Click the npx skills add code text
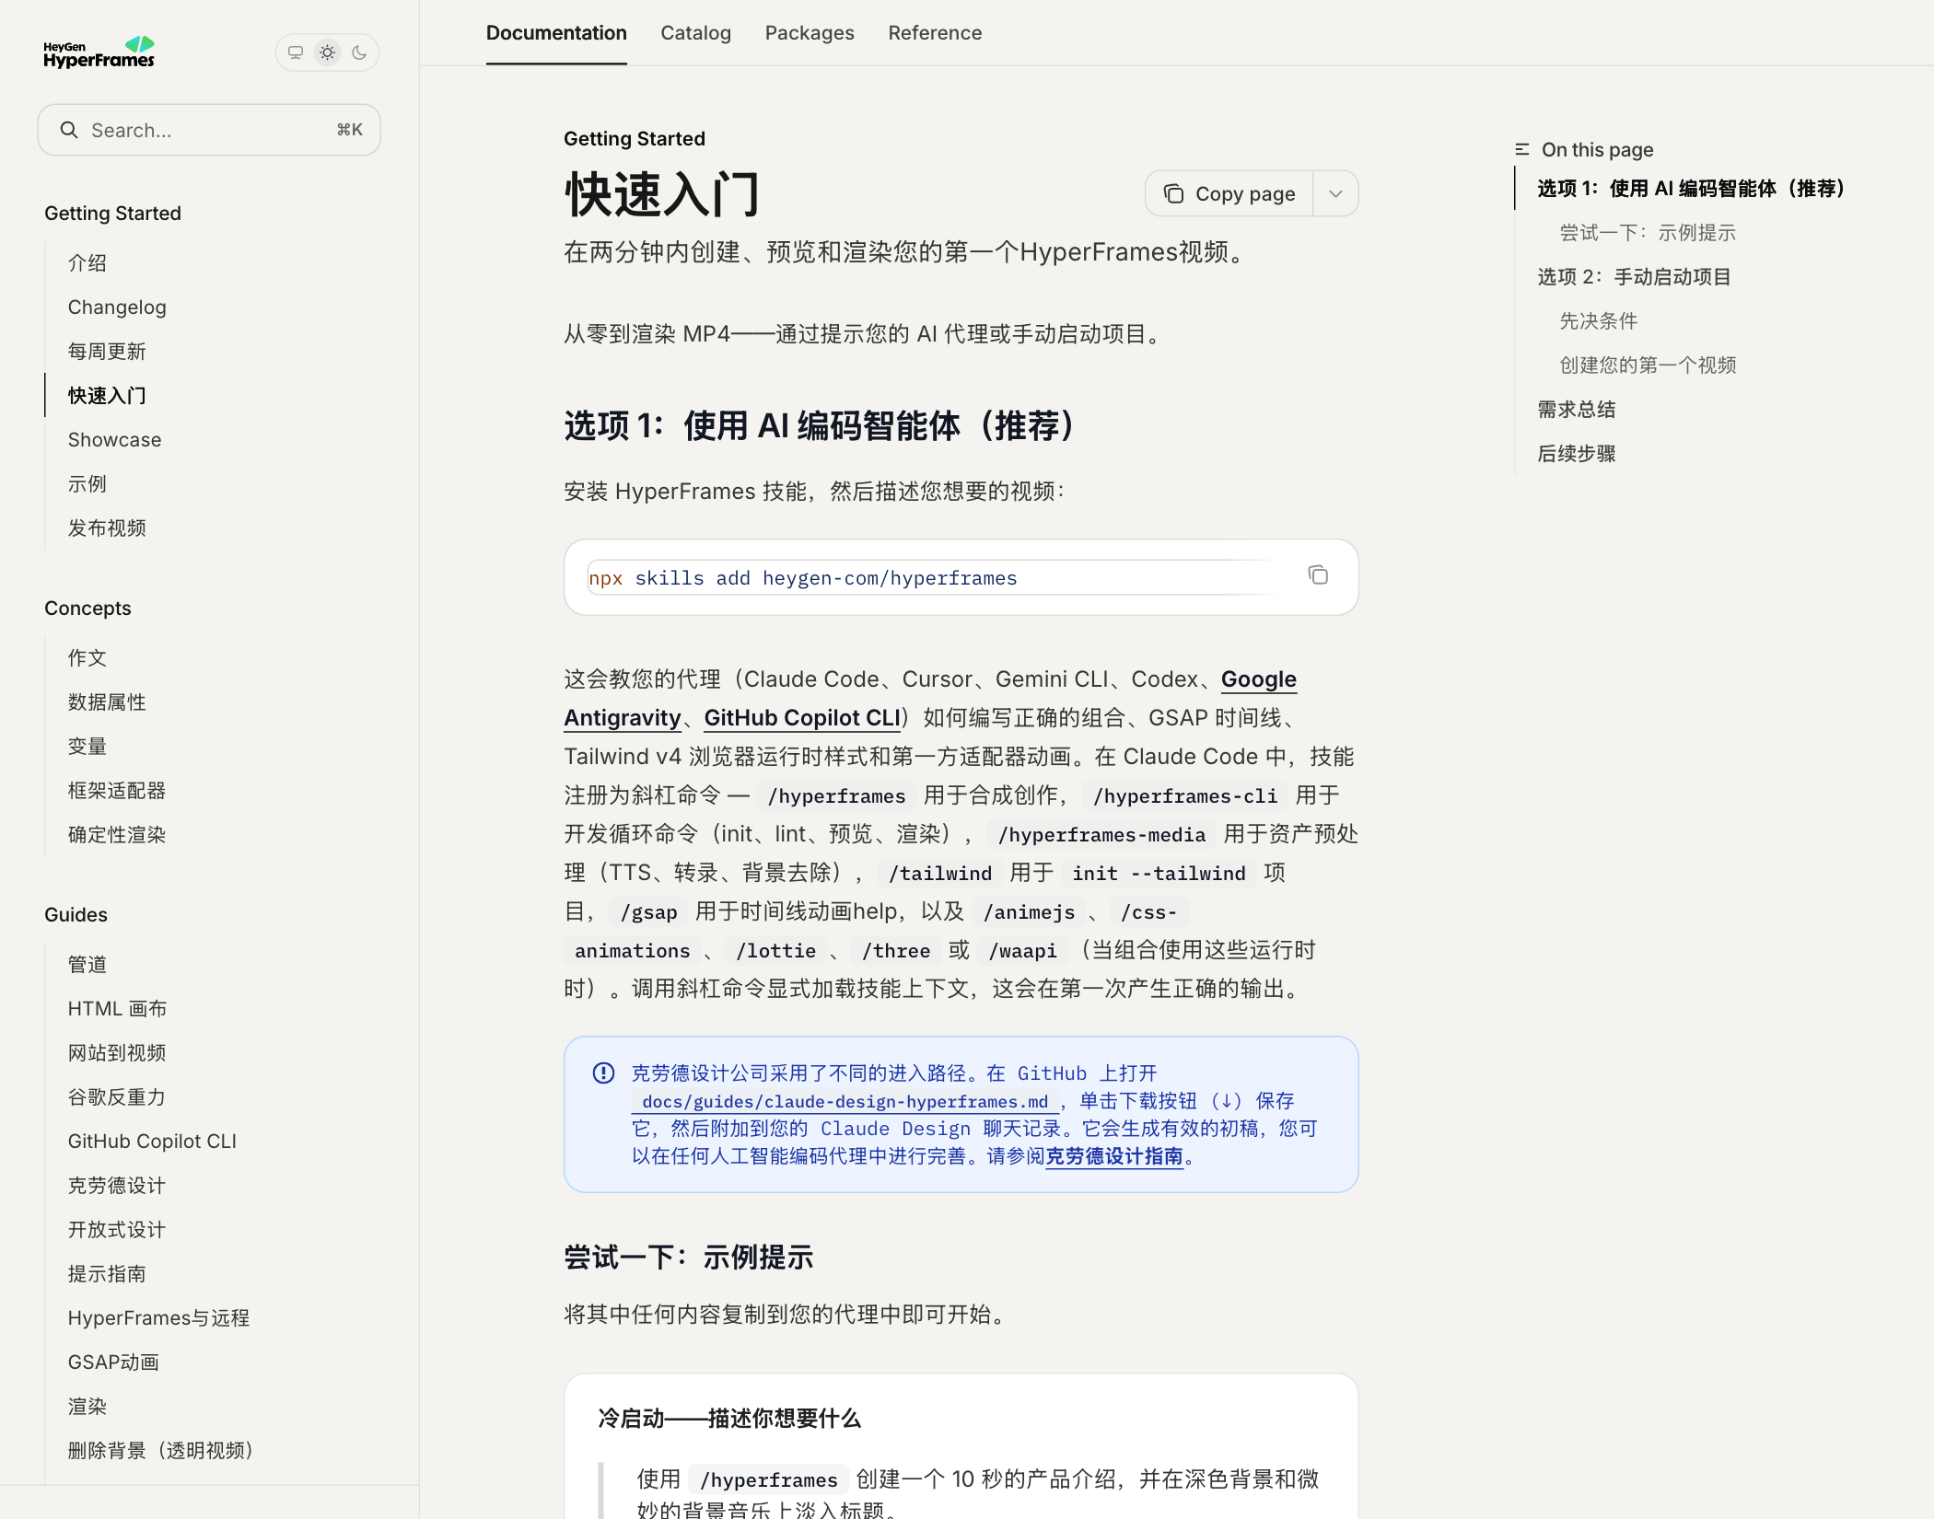 coord(803,578)
